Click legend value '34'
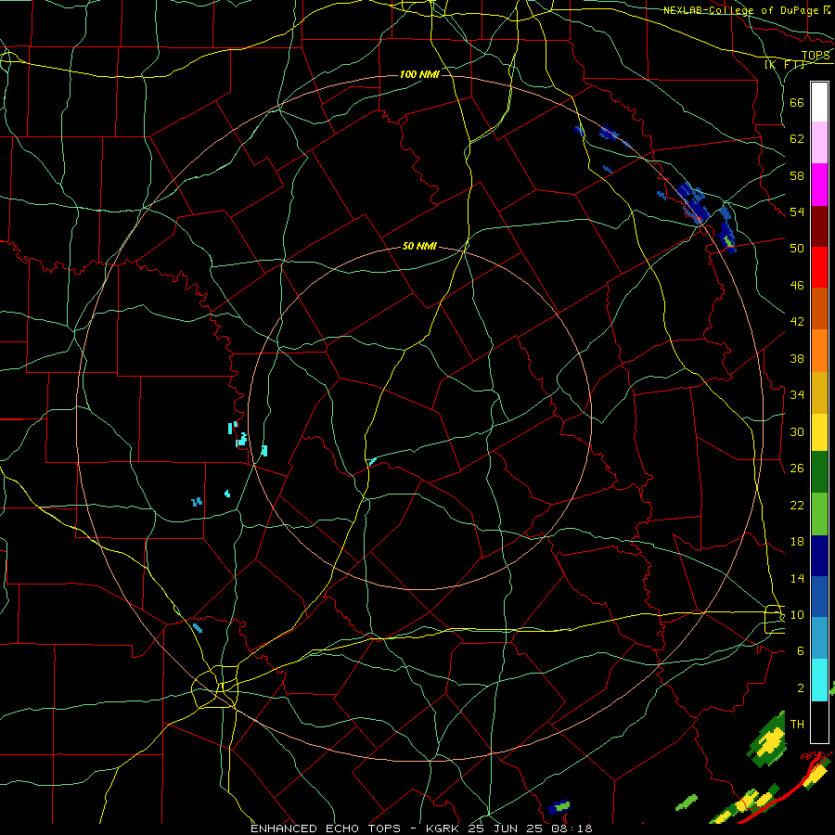The width and height of the screenshot is (835, 835). coord(797,395)
